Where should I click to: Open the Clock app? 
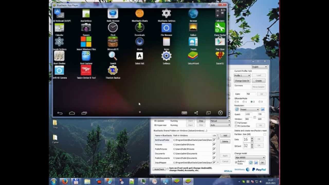click(113, 27)
